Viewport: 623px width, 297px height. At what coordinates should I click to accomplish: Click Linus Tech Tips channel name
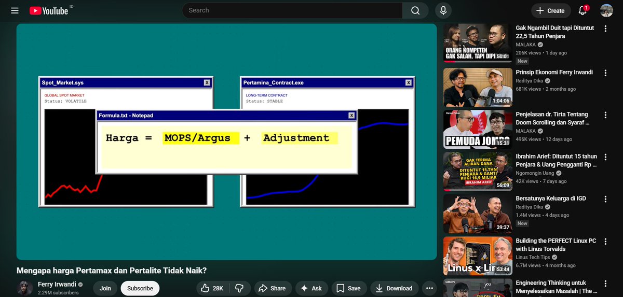(x=533, y=257)
